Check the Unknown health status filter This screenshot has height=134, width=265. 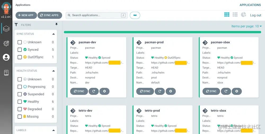(x=20, y=79)
